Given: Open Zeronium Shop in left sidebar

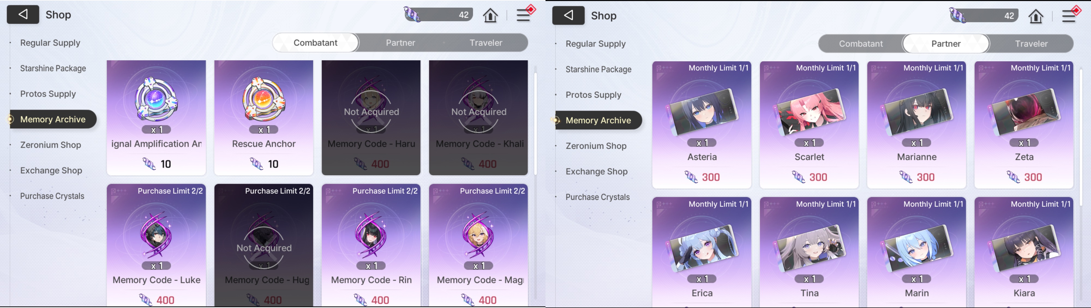Looking at the screenshot, I should [50, 145].
